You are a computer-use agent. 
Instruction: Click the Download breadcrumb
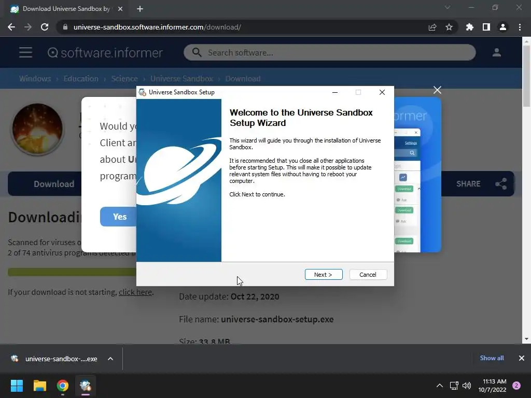pyautogui.click(x=243, y=79)
